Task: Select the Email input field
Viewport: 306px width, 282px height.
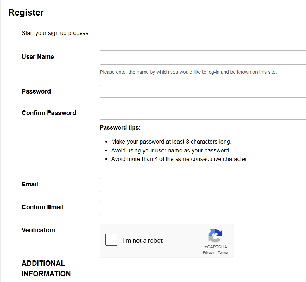Action: pos(202,185)
